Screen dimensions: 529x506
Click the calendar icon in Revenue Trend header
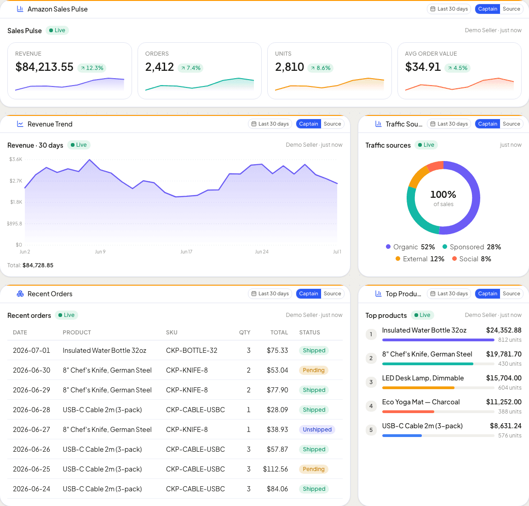[x=254, y=124]
